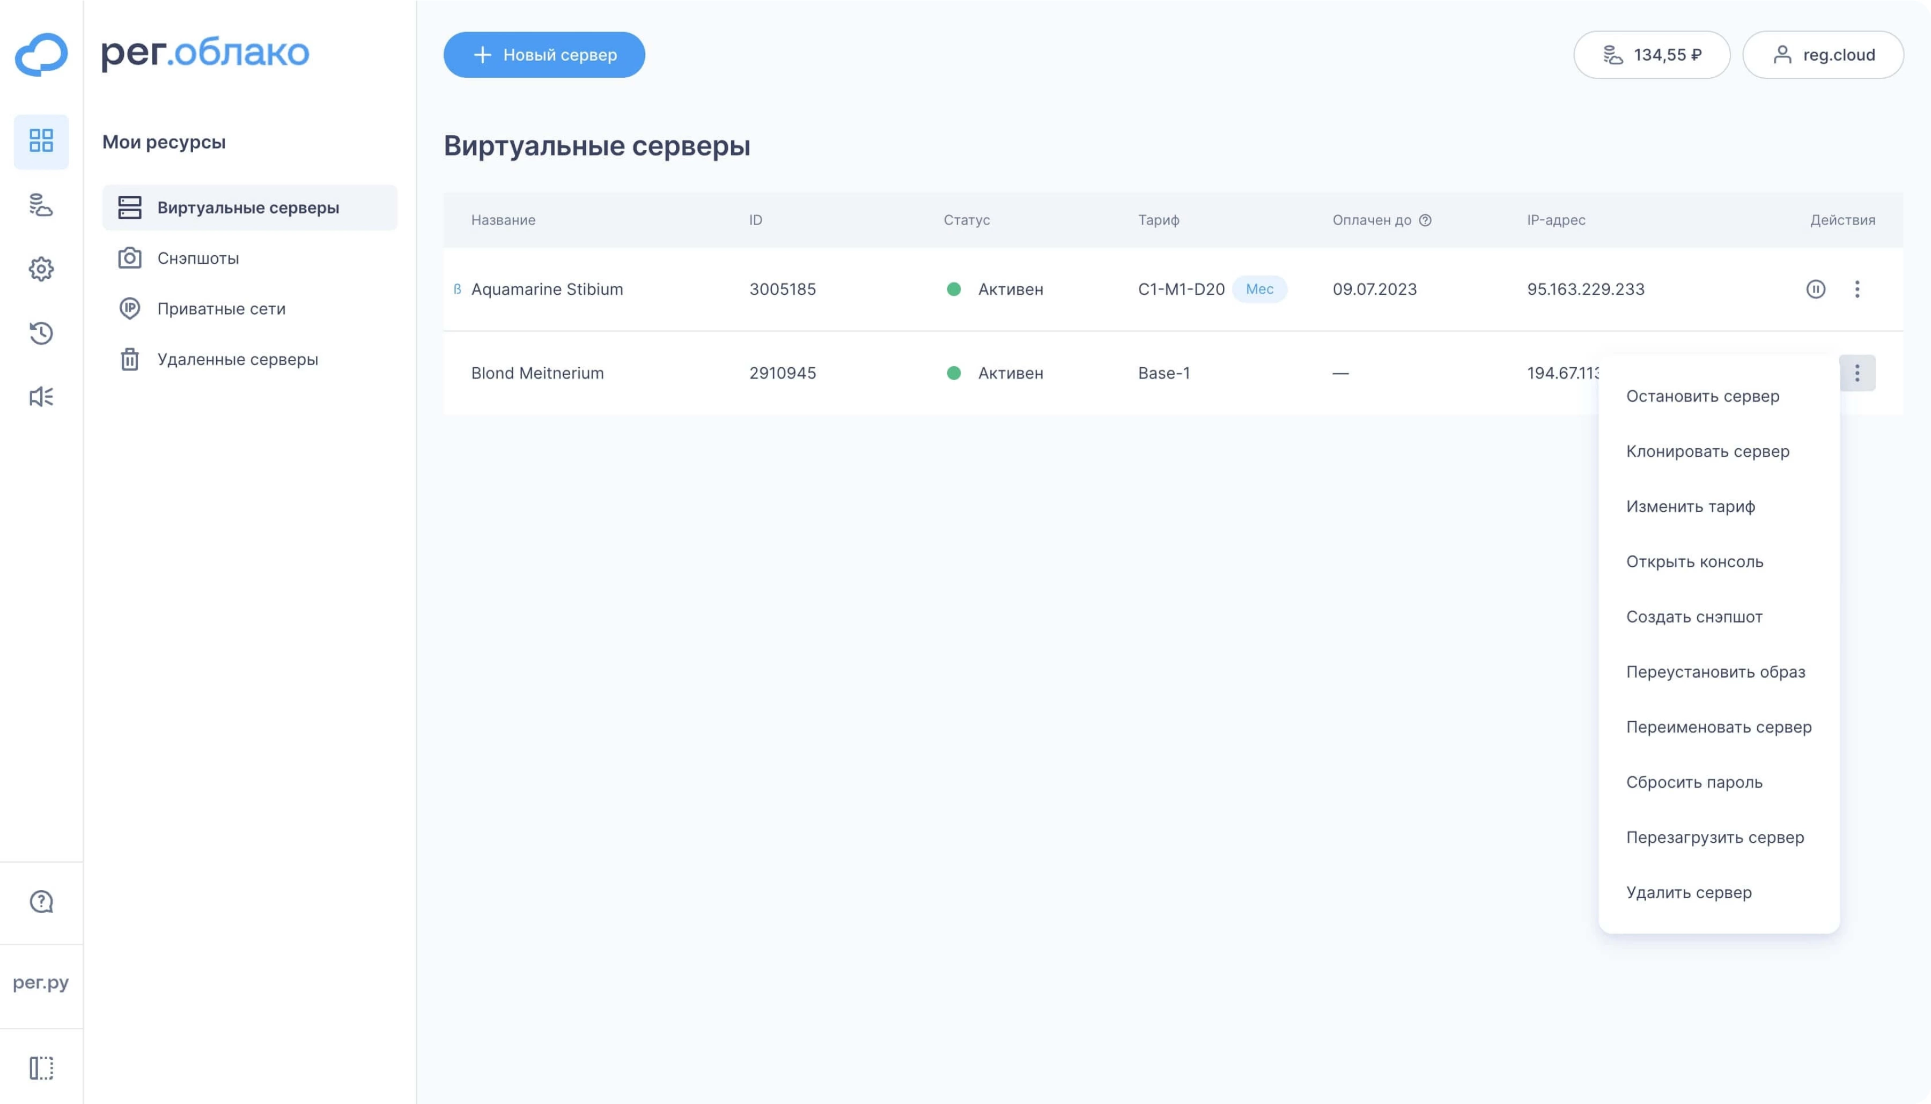This screenshot has width=1931, height=1104.
Task: Pause the Aquamarine Stibium server
Action: pyautogui.click(x=1815, y=289)
